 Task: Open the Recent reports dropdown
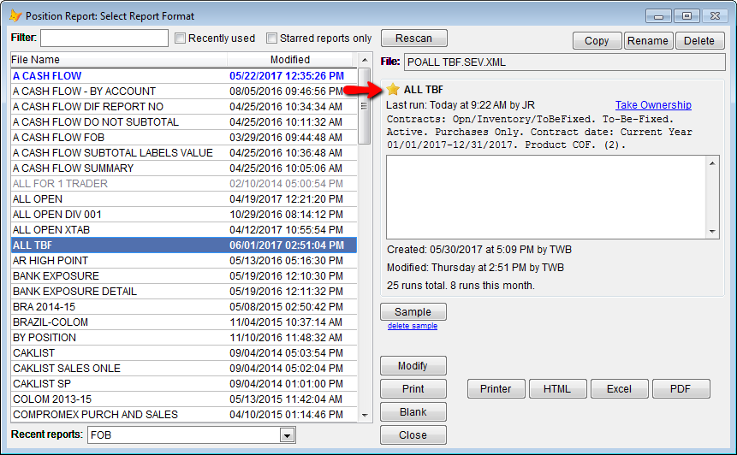(288, 435)
